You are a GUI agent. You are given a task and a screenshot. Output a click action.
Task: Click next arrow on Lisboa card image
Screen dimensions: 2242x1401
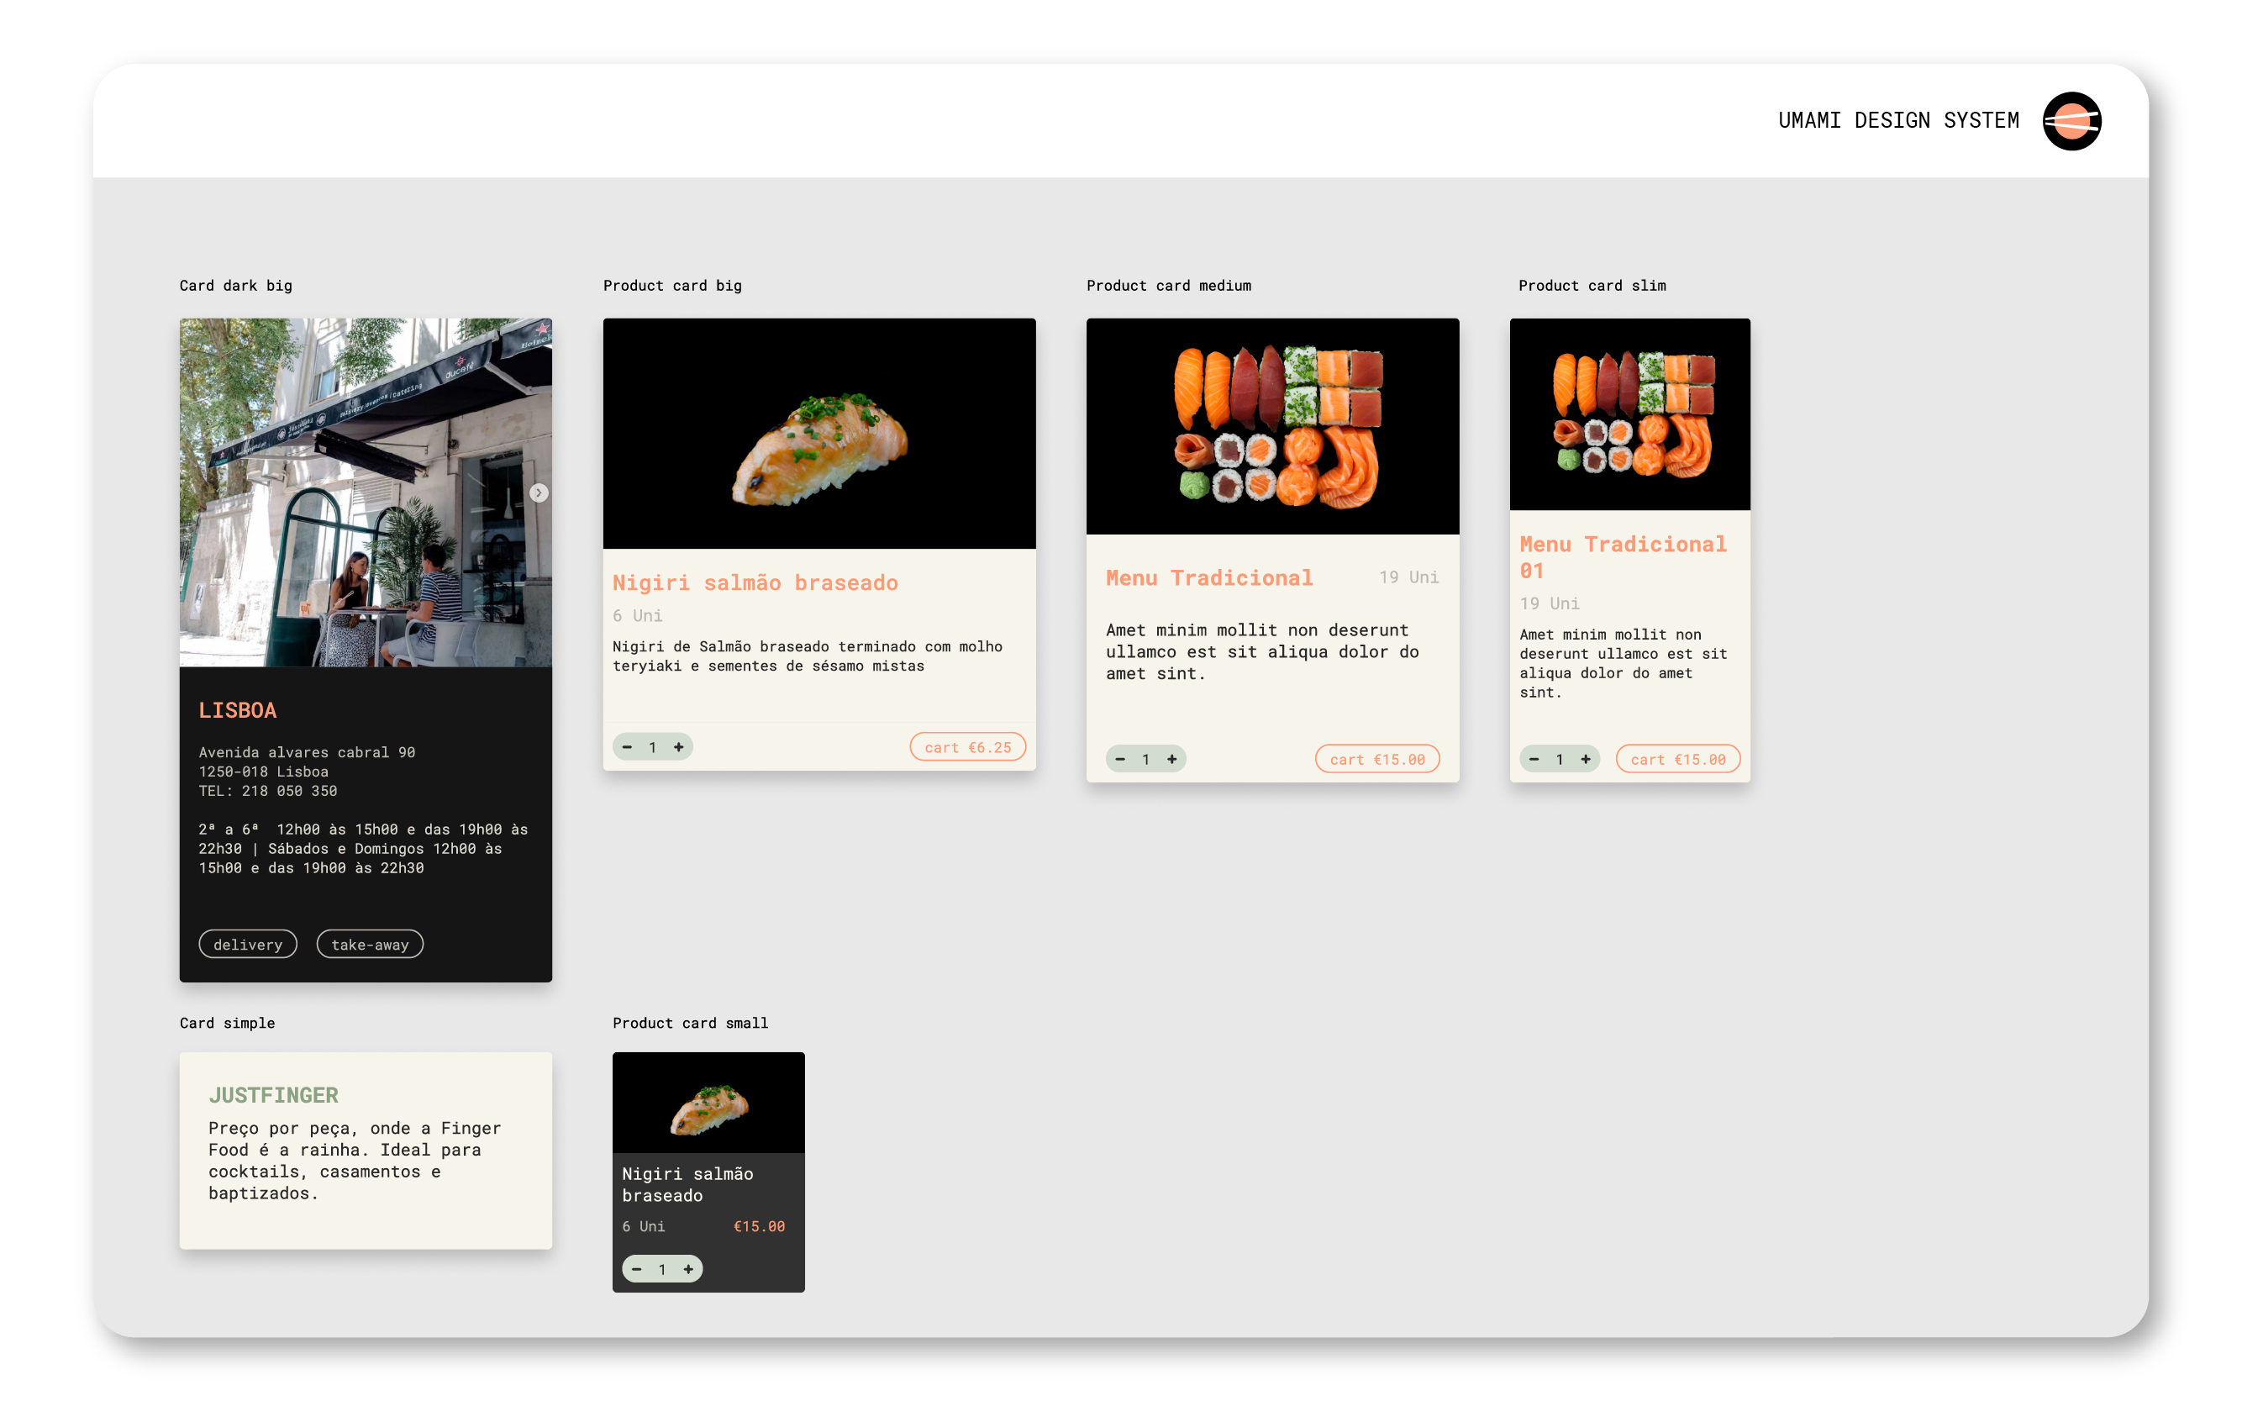[x=539, y=493]
